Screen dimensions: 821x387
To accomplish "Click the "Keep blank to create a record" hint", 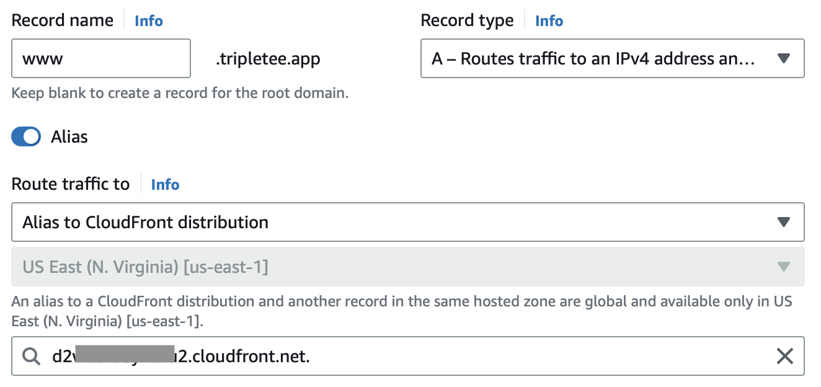I will pyautogui.click(x=180, y=94).
